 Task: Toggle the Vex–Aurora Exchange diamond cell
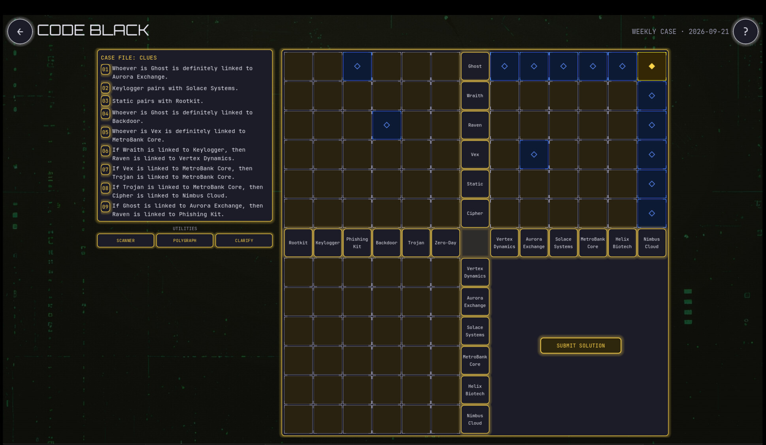[x=534, y=154]
